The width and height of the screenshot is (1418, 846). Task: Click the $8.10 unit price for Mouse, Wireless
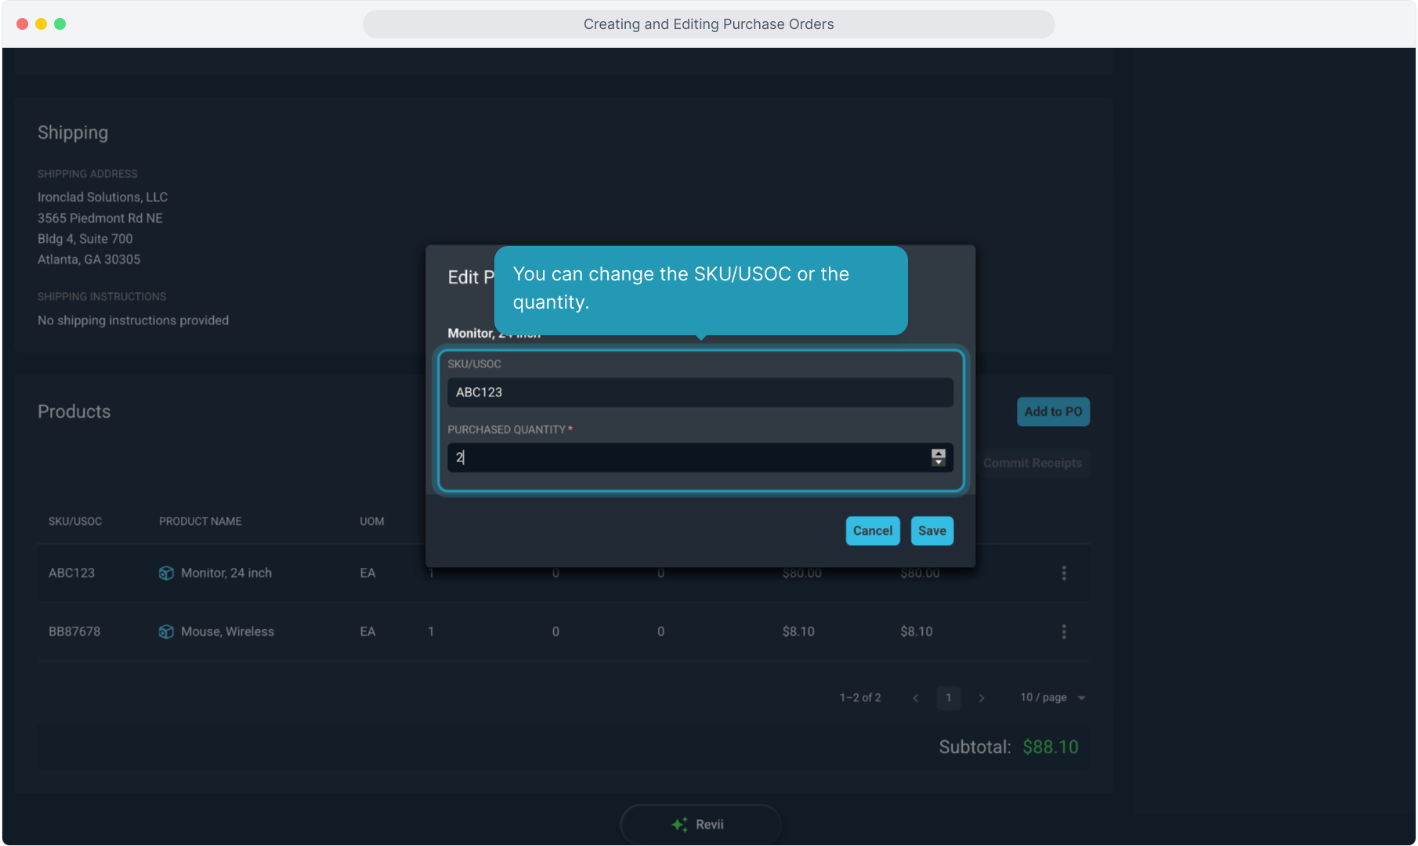pos(798,631)
